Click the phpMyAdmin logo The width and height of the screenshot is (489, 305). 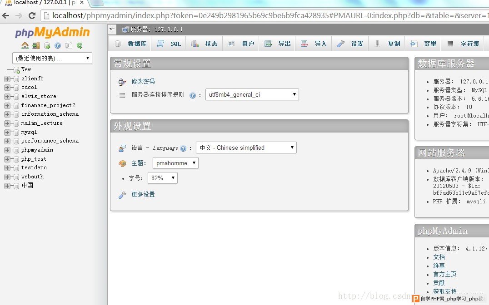tap(52, 32)
